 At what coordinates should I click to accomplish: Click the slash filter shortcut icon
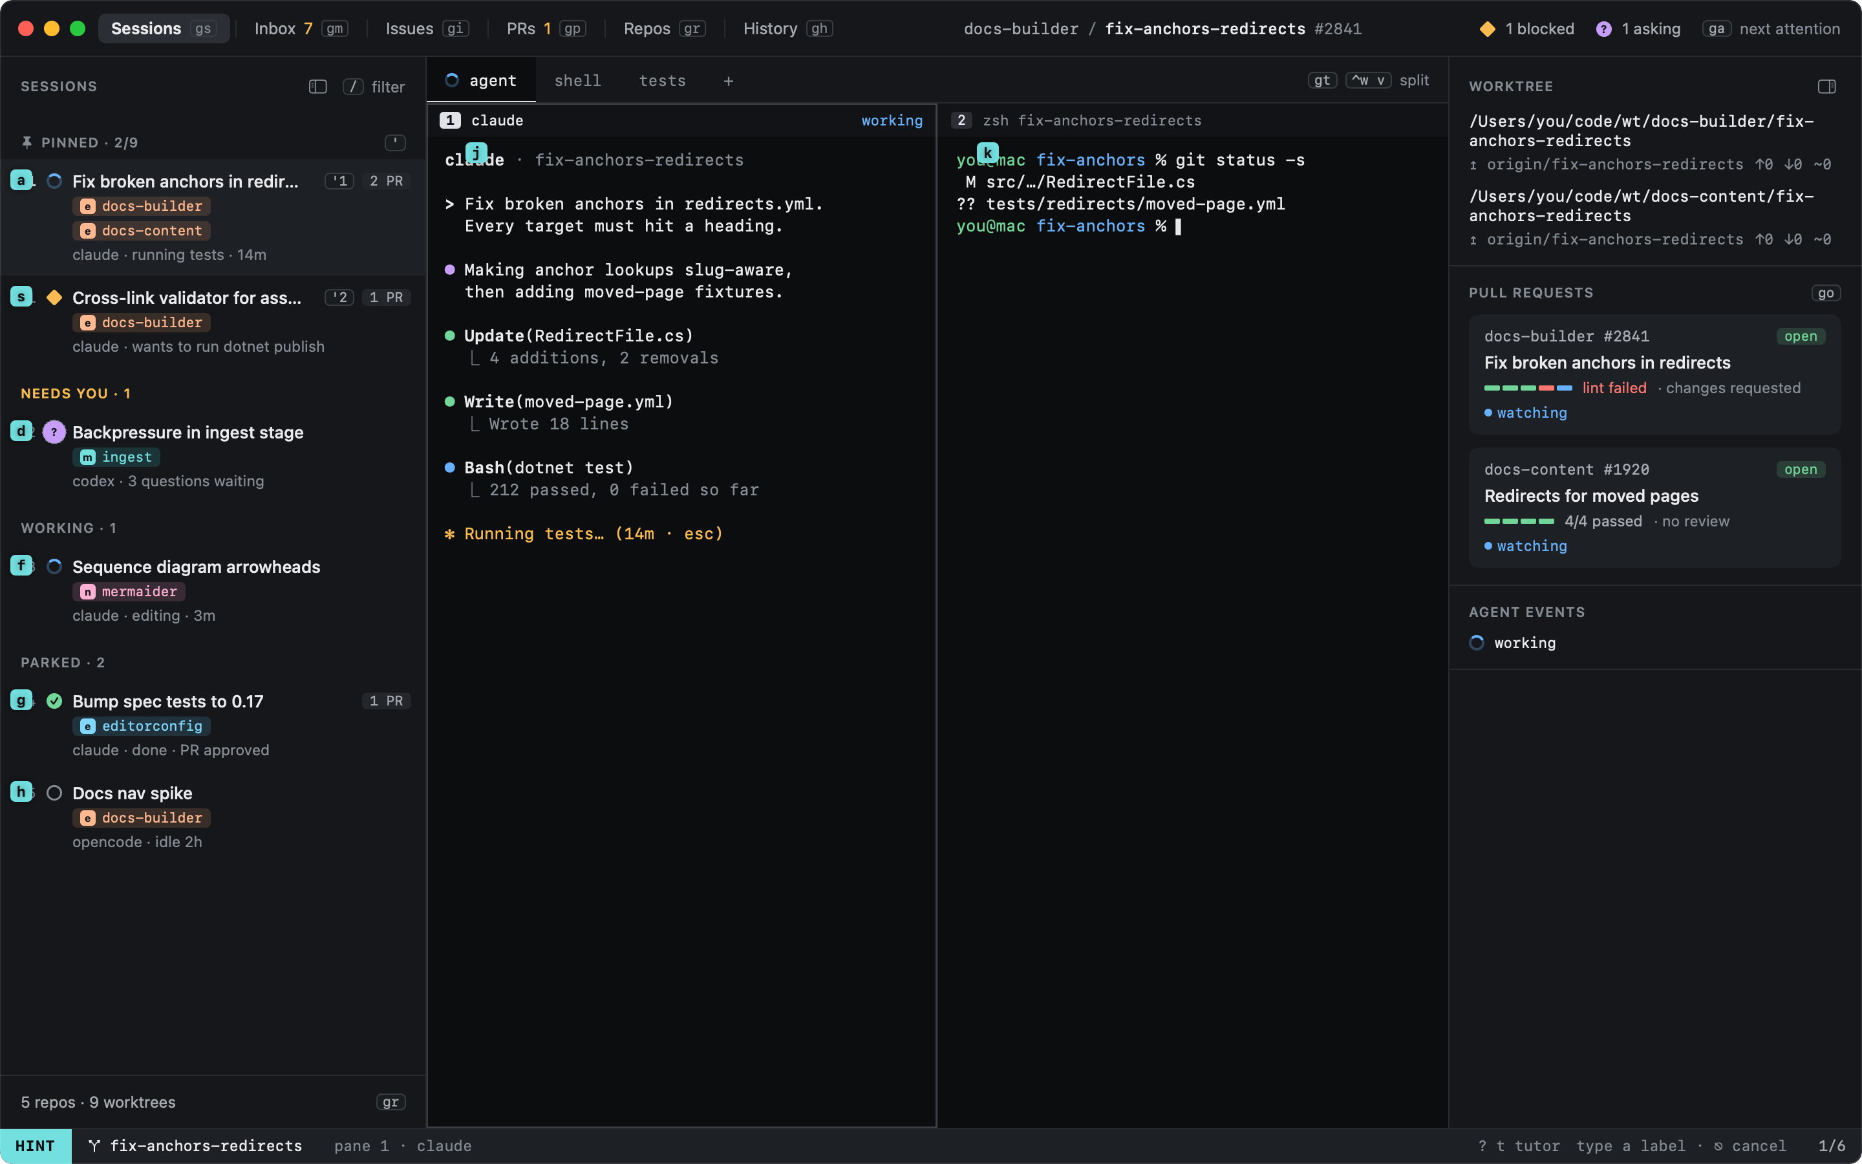pos(353,87)
